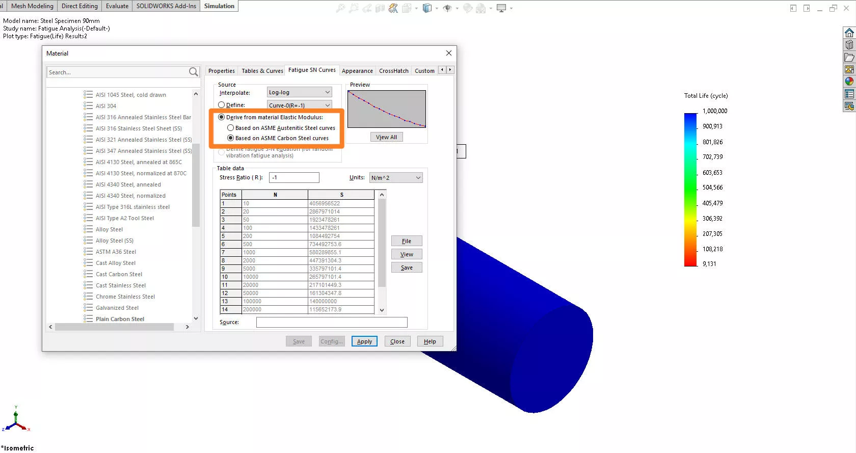Expand the Units N/m^2 dropdown
Image resolution: width=856 pixels, height=453 pixels.
396,178
